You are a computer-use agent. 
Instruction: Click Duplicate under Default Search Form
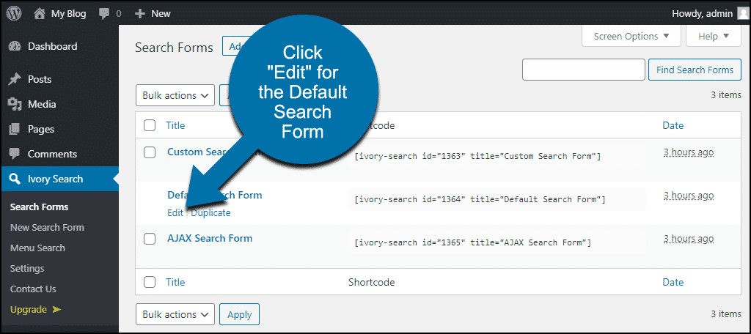[210, 213]
